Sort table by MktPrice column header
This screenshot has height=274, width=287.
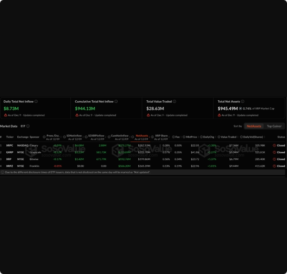click(x=191, y=137)
